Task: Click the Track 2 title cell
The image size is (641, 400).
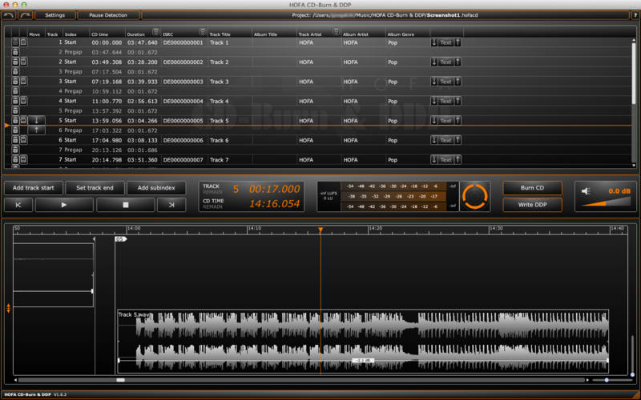Action: 231,62
